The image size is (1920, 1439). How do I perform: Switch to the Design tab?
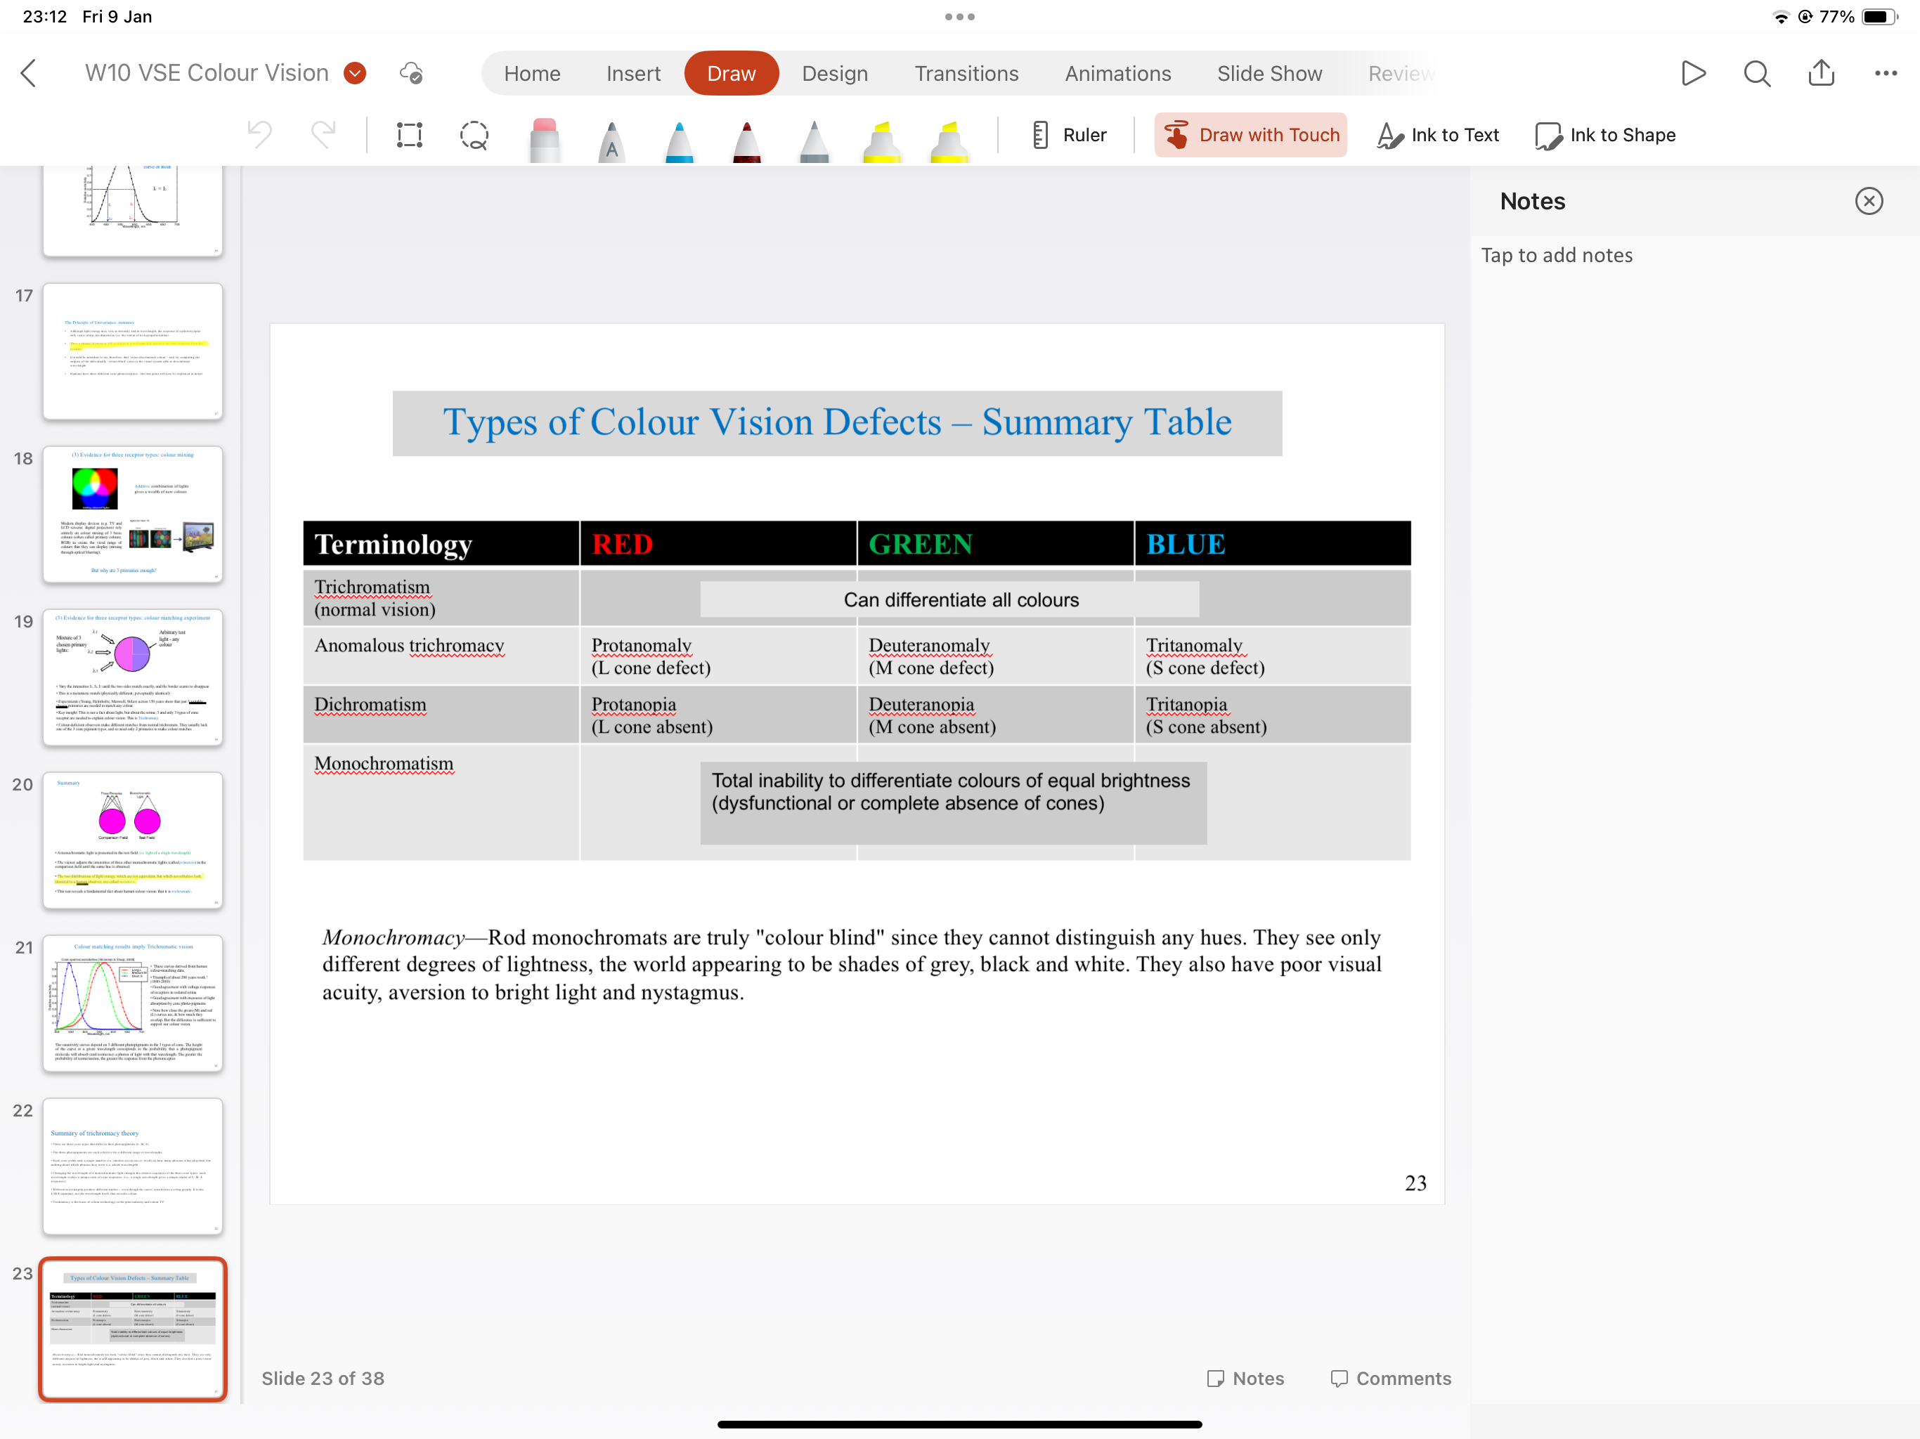click(834, 74)
